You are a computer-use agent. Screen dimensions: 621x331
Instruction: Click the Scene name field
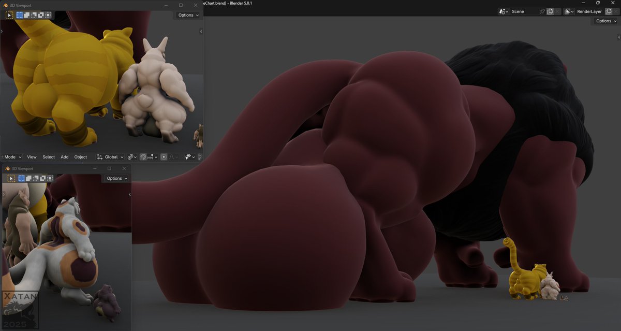tap(523, 11)
